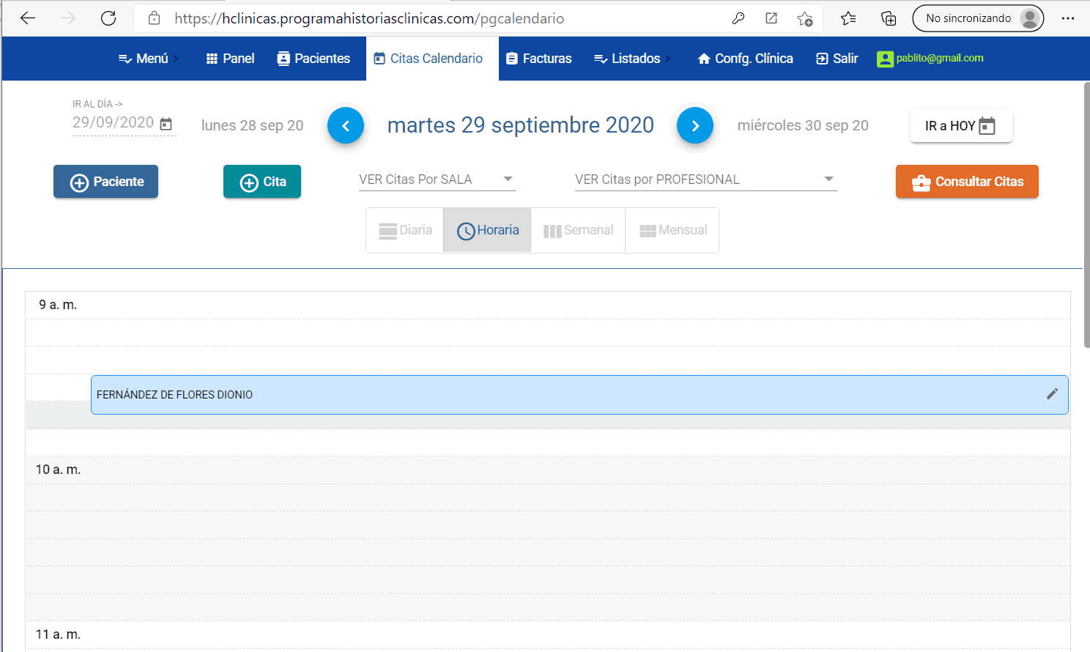1090x652 pixels.
Task: Switch to the Diaria view
Action: (404, 229)
